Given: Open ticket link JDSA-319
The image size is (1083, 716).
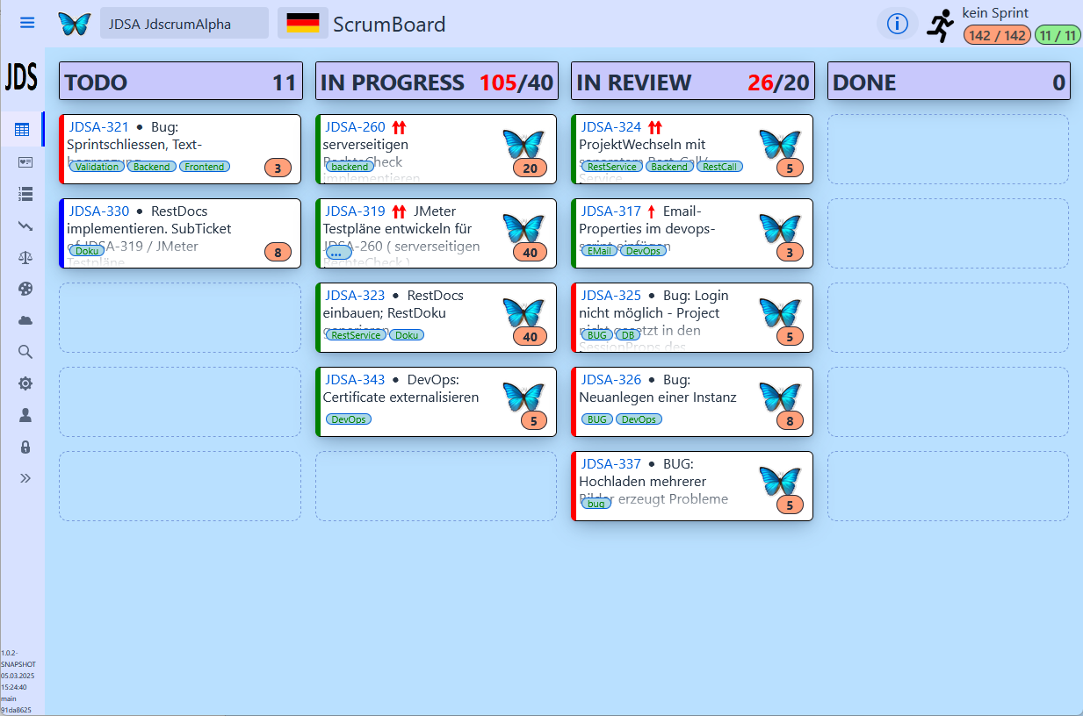Looking at the screenshot, I should tap(355, 211).
